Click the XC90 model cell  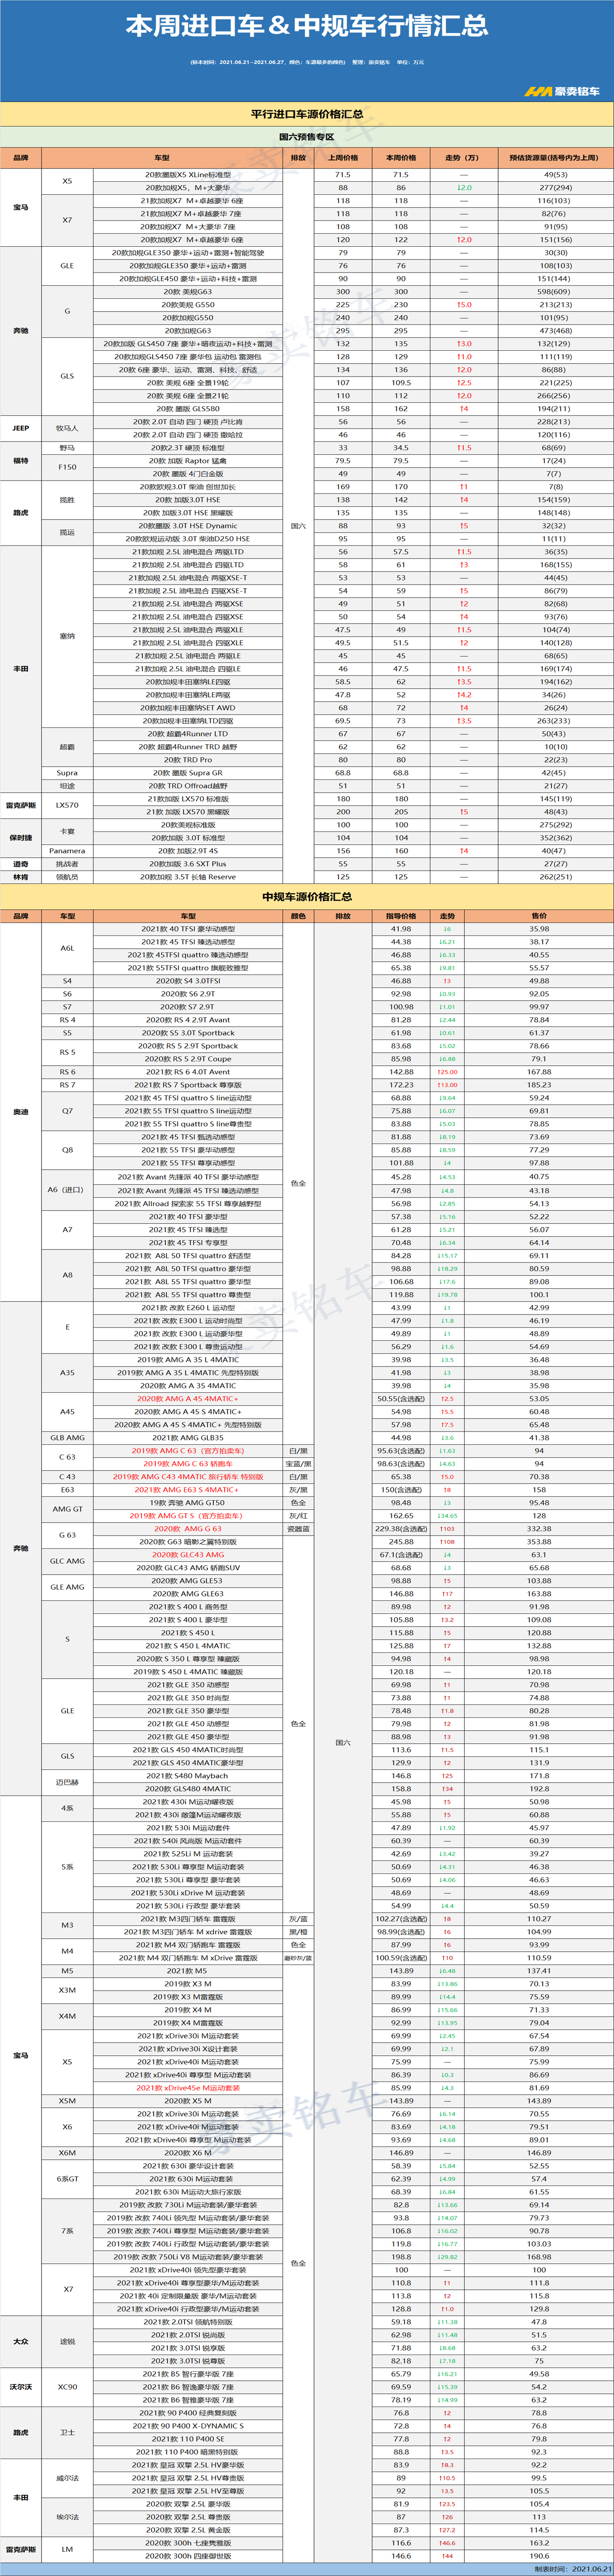(67, 2387)
